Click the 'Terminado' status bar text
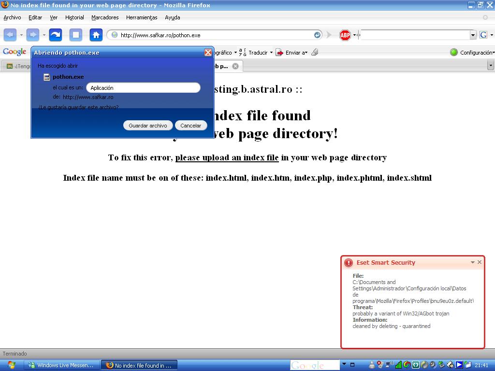The image size is (495, 371). pyautogui.click(x=15, y=354)
